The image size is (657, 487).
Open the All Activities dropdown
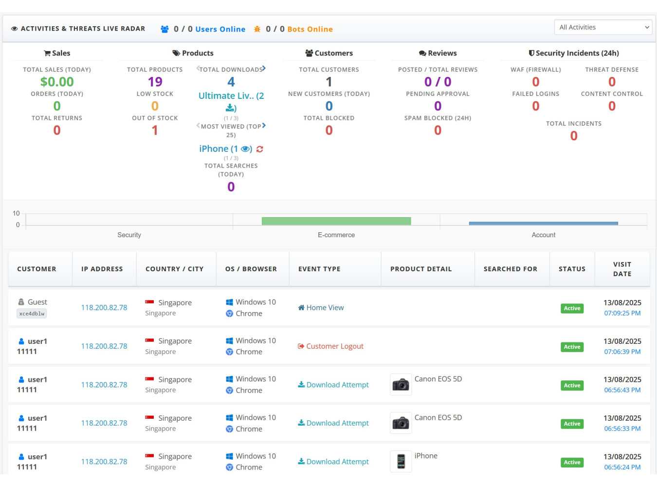pos(603,27)
